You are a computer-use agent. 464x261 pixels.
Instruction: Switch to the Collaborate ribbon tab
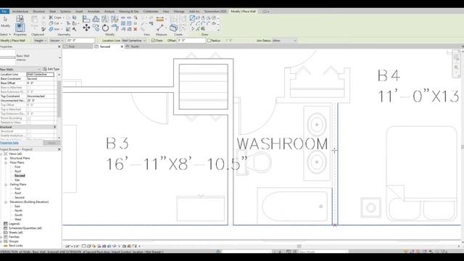tap(151, 12)
